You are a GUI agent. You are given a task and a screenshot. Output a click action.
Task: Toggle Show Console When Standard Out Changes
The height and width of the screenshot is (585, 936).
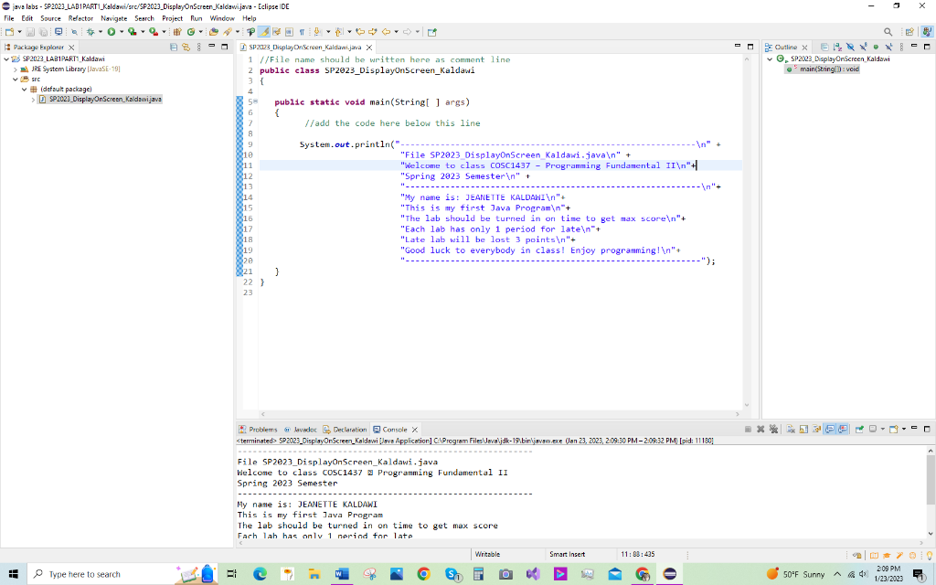pos(830,428)
